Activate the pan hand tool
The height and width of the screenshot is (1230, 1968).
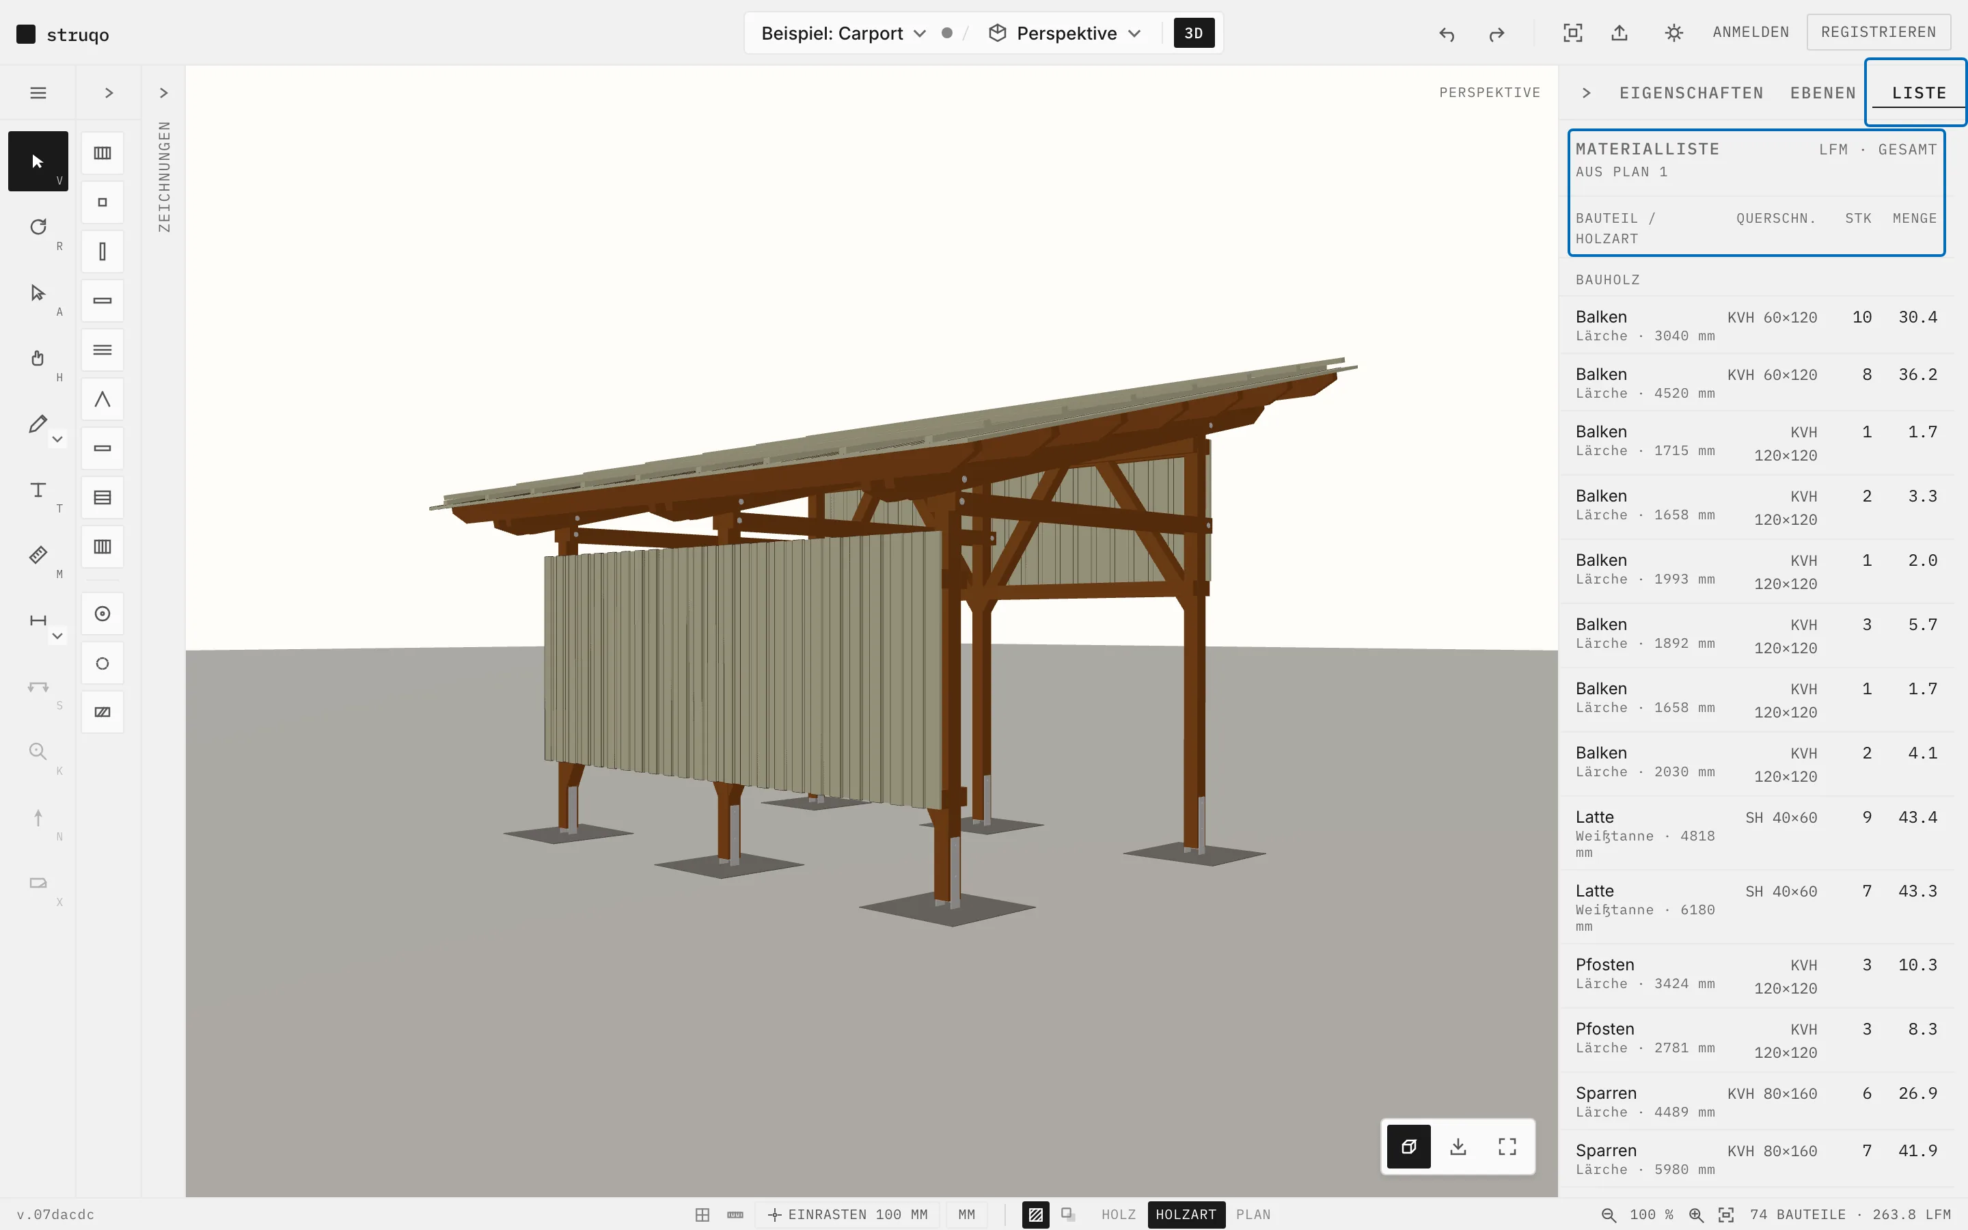tap(38, 358)
